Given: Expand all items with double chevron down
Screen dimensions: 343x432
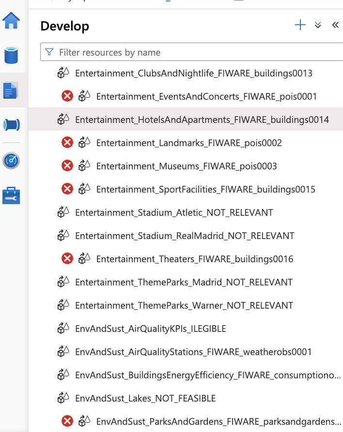Looking at the screenshot, I should (x=318, y=25).
